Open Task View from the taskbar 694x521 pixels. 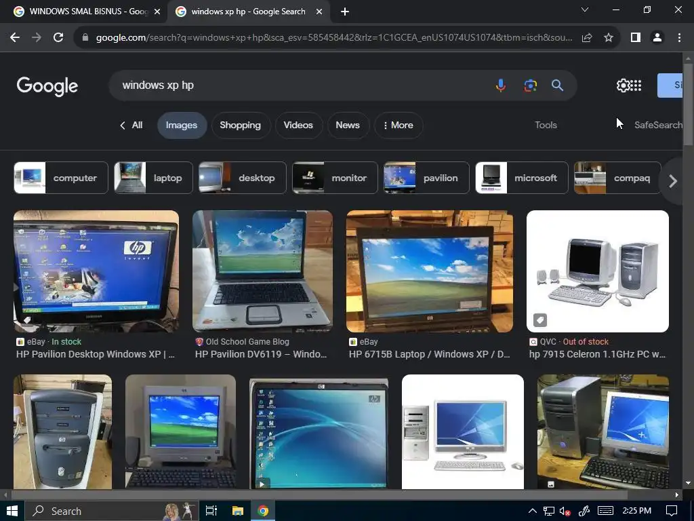(211, 511)
